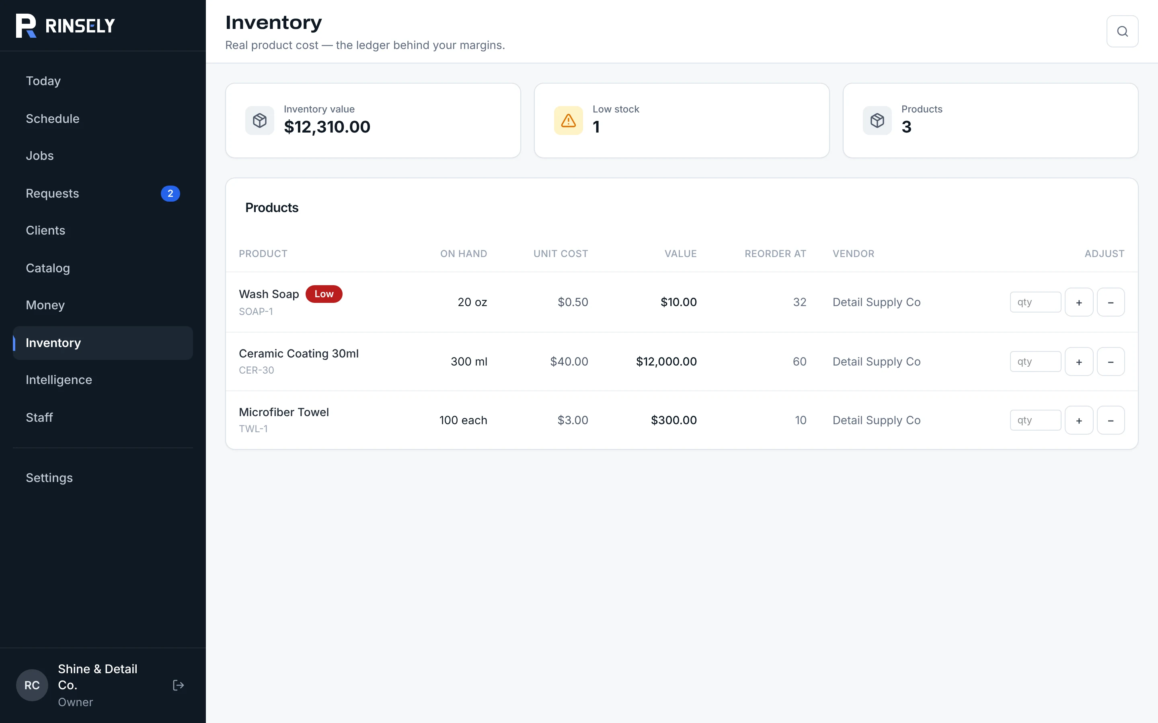Subtract Microfiber Towel stock with minus button
Viewport: 1158px width, 723px height.
coord(1111,420)
